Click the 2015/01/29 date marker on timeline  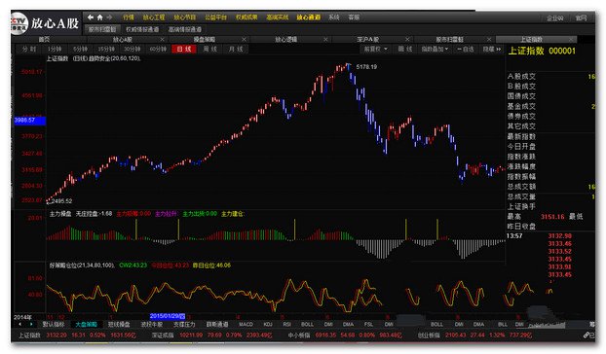[x=168, y=316]
